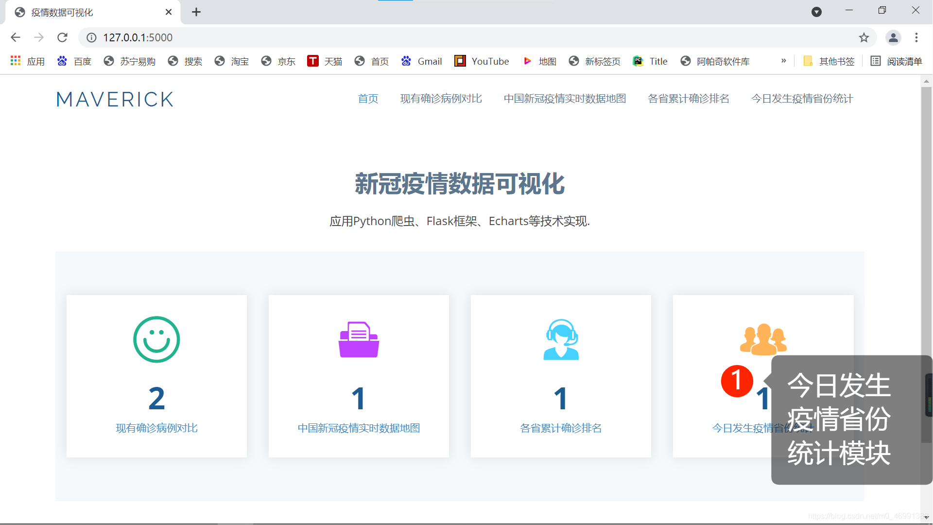The image size is (933, 525).
Task: Open the 京东 bookmark
Action: coord(278,61)
